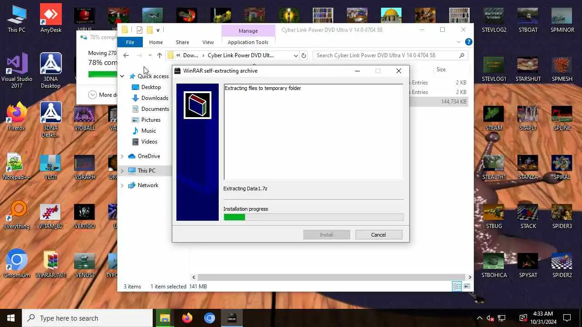Viewport: 582px width, 327px height.
Task: Select the SPMESH desktop icon
Action: (x=562, y=68)
